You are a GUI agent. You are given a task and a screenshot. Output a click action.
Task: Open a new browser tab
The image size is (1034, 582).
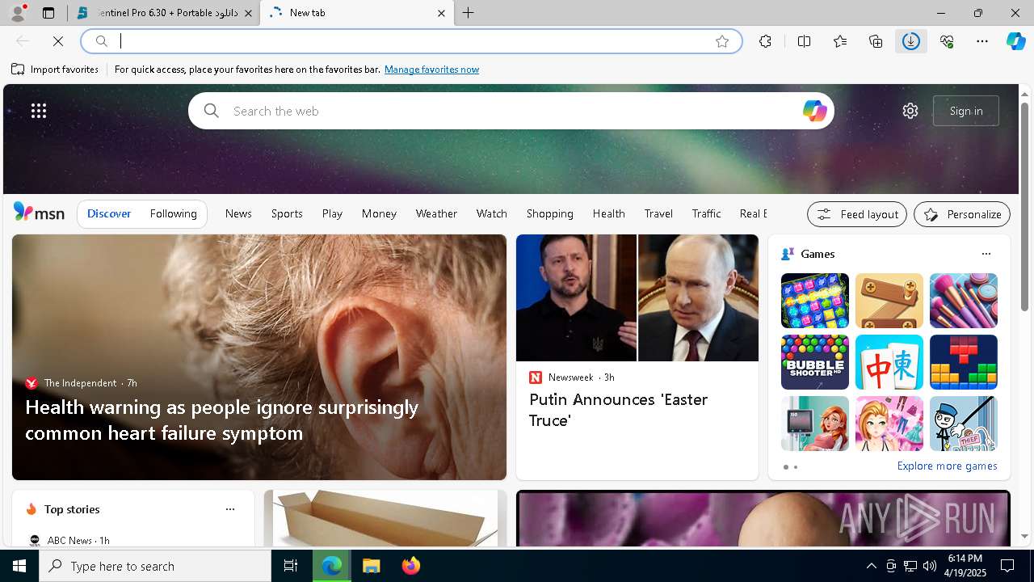(x=469, y=13)
